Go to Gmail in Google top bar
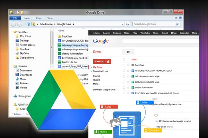 coord(165,33)
